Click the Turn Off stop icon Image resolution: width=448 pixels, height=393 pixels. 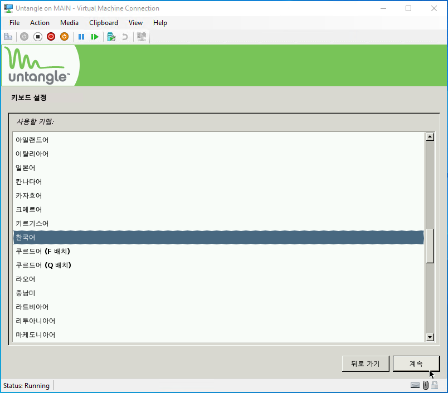pos(38,37)
